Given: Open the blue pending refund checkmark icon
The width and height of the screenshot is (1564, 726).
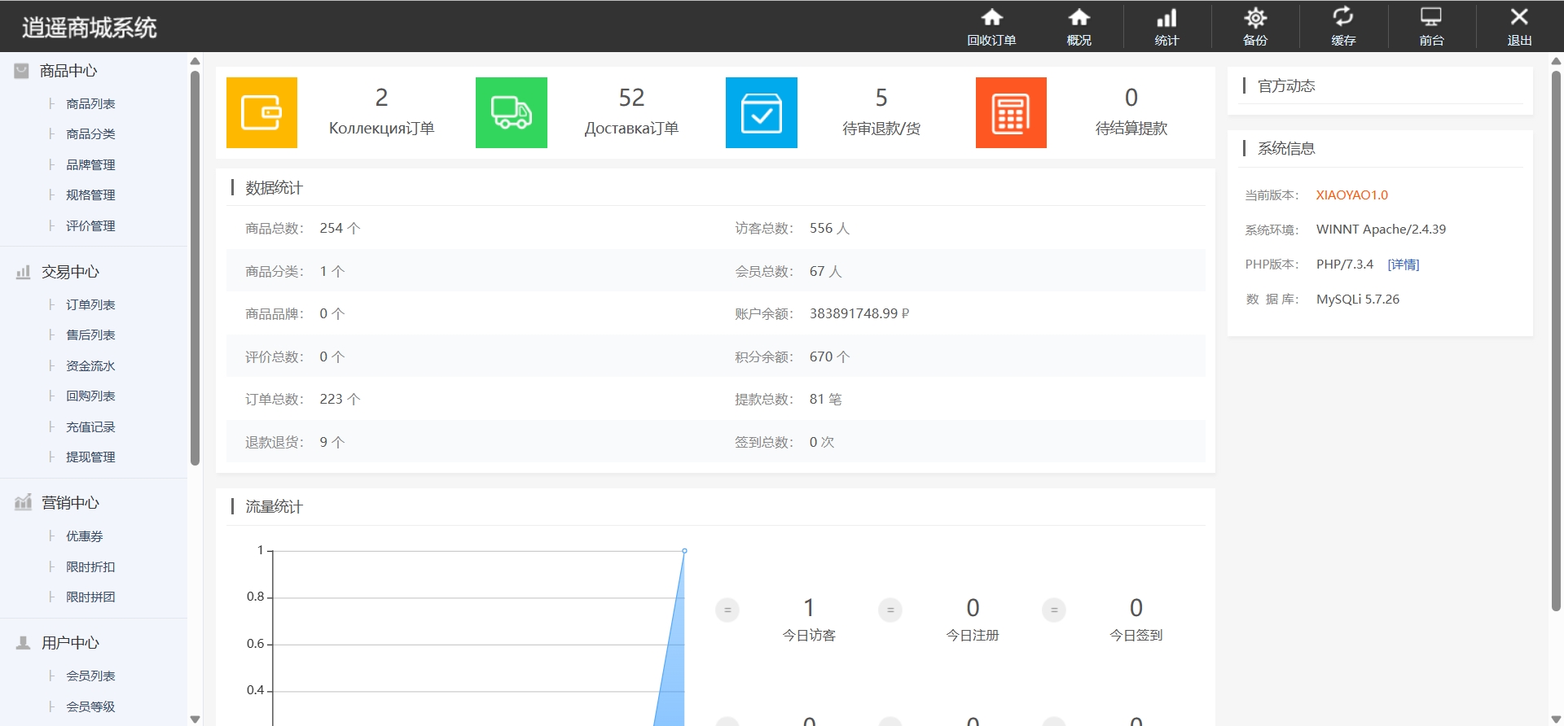Looking at the screenshot, I should click(x=761, y=113).
